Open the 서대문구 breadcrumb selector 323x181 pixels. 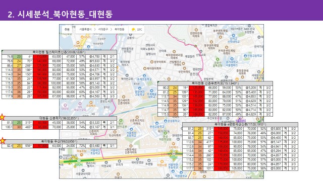click(x=103, y=30)
